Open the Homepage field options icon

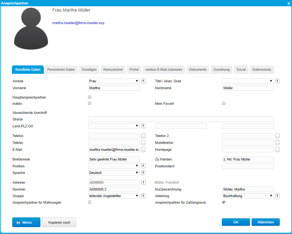(x=277, y=149)
